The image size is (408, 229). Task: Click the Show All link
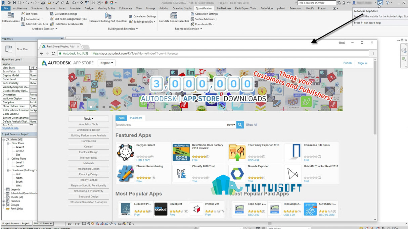coord(252,125)
